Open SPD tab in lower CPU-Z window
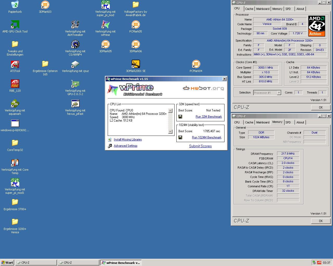The height and width of the screenshot is (266, 333). pos(288,122)
